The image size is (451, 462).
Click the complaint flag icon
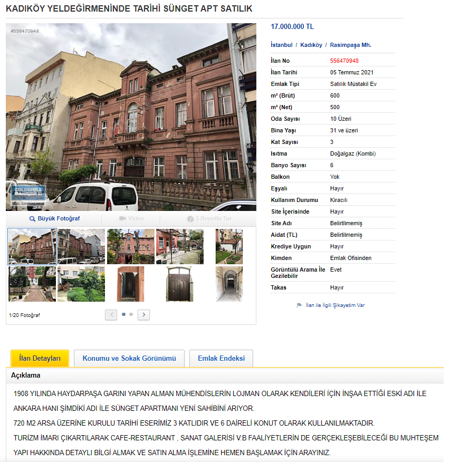(x=299, y=305)
